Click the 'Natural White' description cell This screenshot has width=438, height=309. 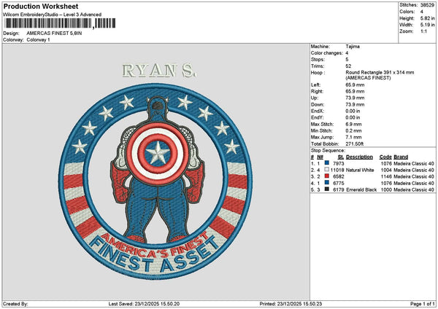(x=360, y=170)
